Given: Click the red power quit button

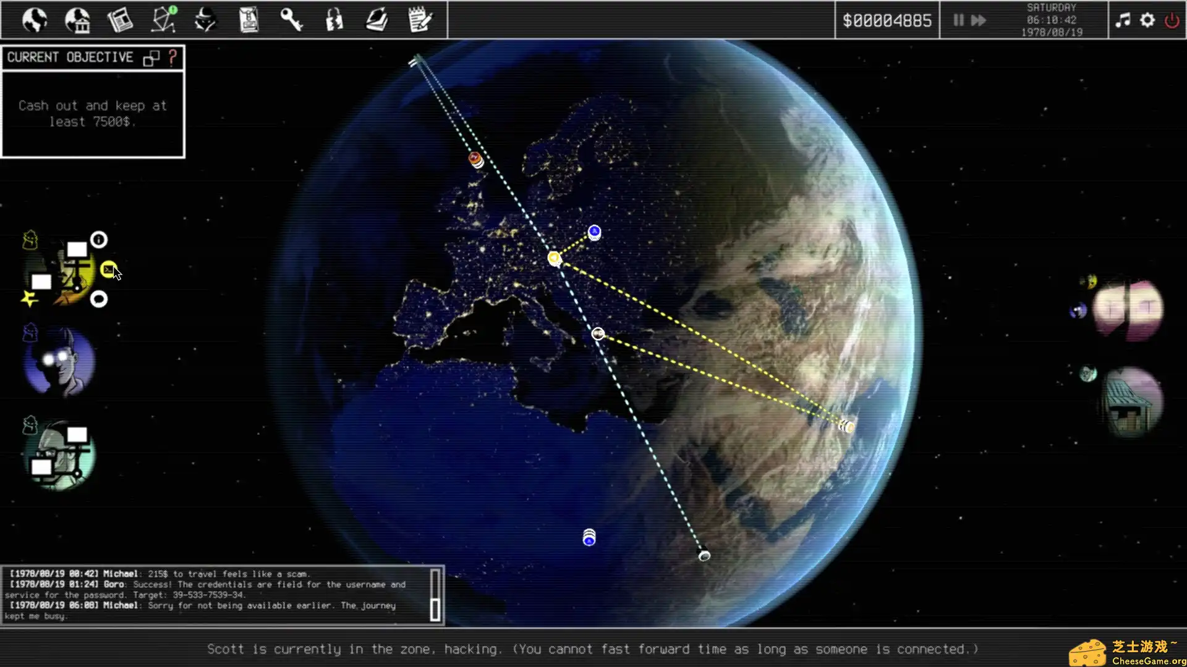Looking at the screenshot, I should [1172, 20].
